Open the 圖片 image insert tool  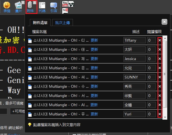point(19,7)
